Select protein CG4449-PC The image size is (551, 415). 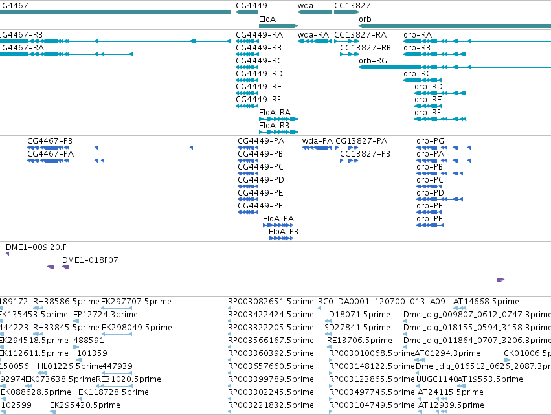coord(248,174)
